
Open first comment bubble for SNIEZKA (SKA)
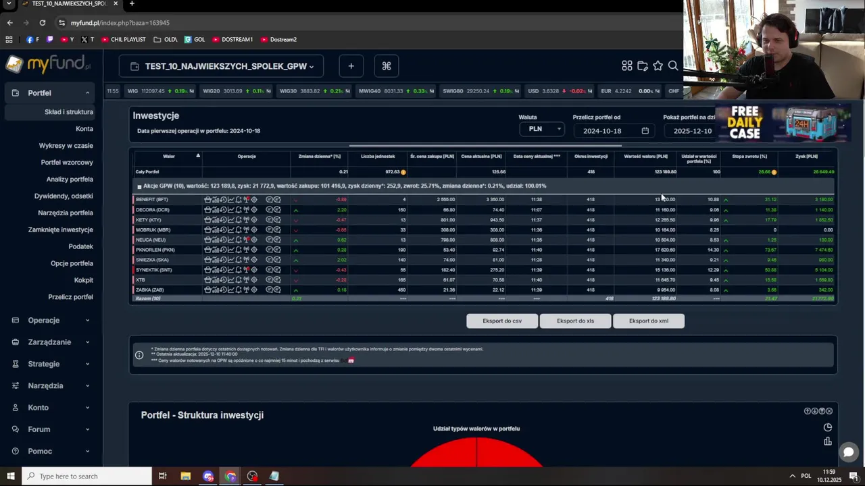pyautogui.click(x=270, y=260)
